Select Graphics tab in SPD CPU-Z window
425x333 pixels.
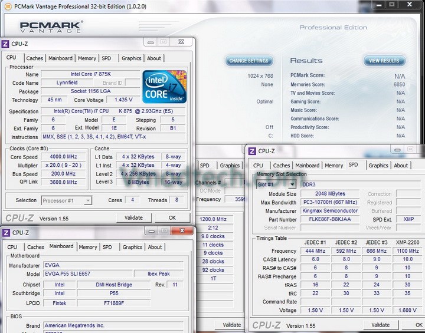tap(378, 166)
